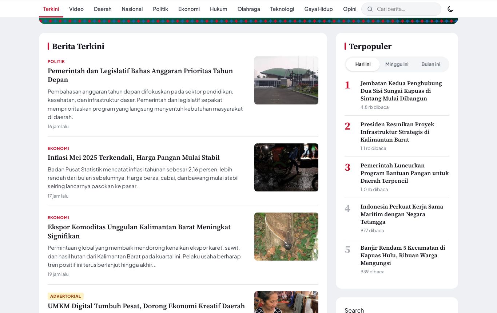Open popular story "Indonesia Perkuat Kerja Sama Maritim"

402,214
